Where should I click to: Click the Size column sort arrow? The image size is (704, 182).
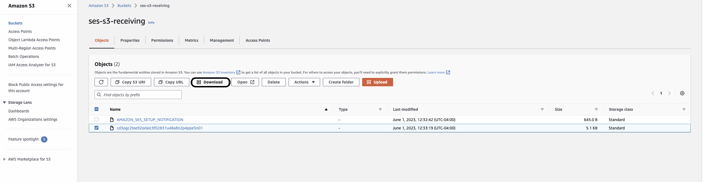click(596, 109)
